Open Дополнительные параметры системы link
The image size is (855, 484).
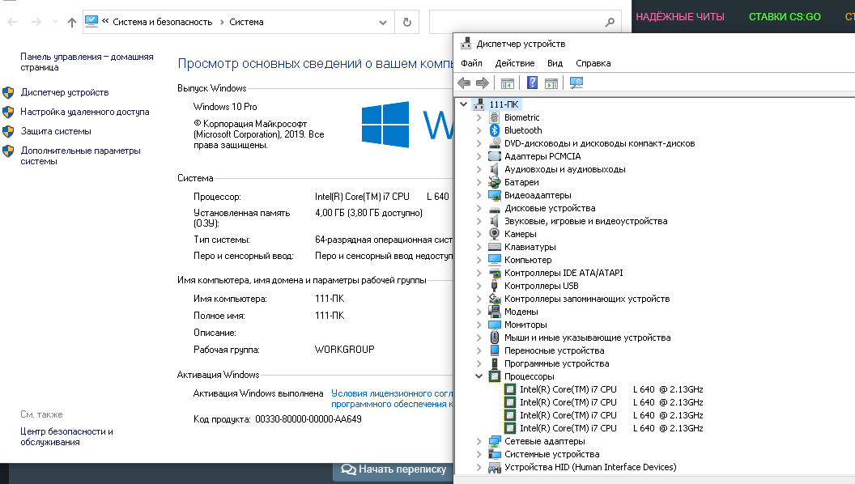[80, 156]
